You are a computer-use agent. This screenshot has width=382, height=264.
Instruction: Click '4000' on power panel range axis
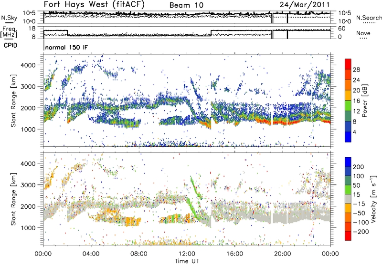click(28, 65)
